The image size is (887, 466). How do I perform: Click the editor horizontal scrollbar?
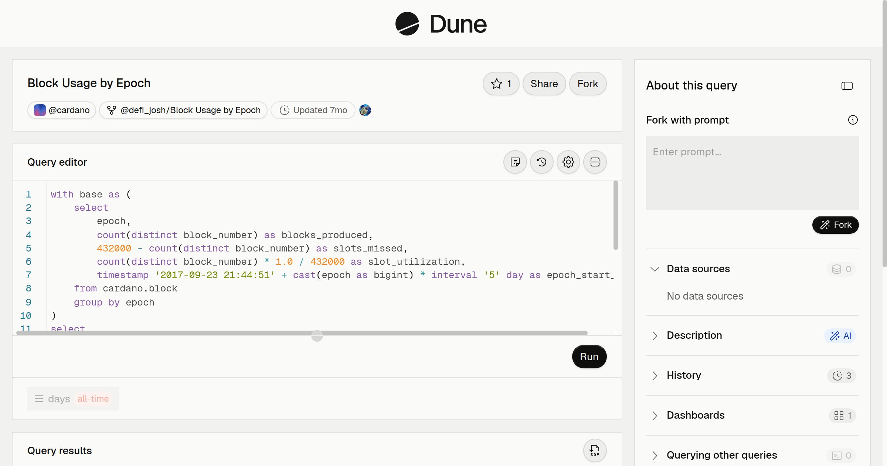point(302,333)
